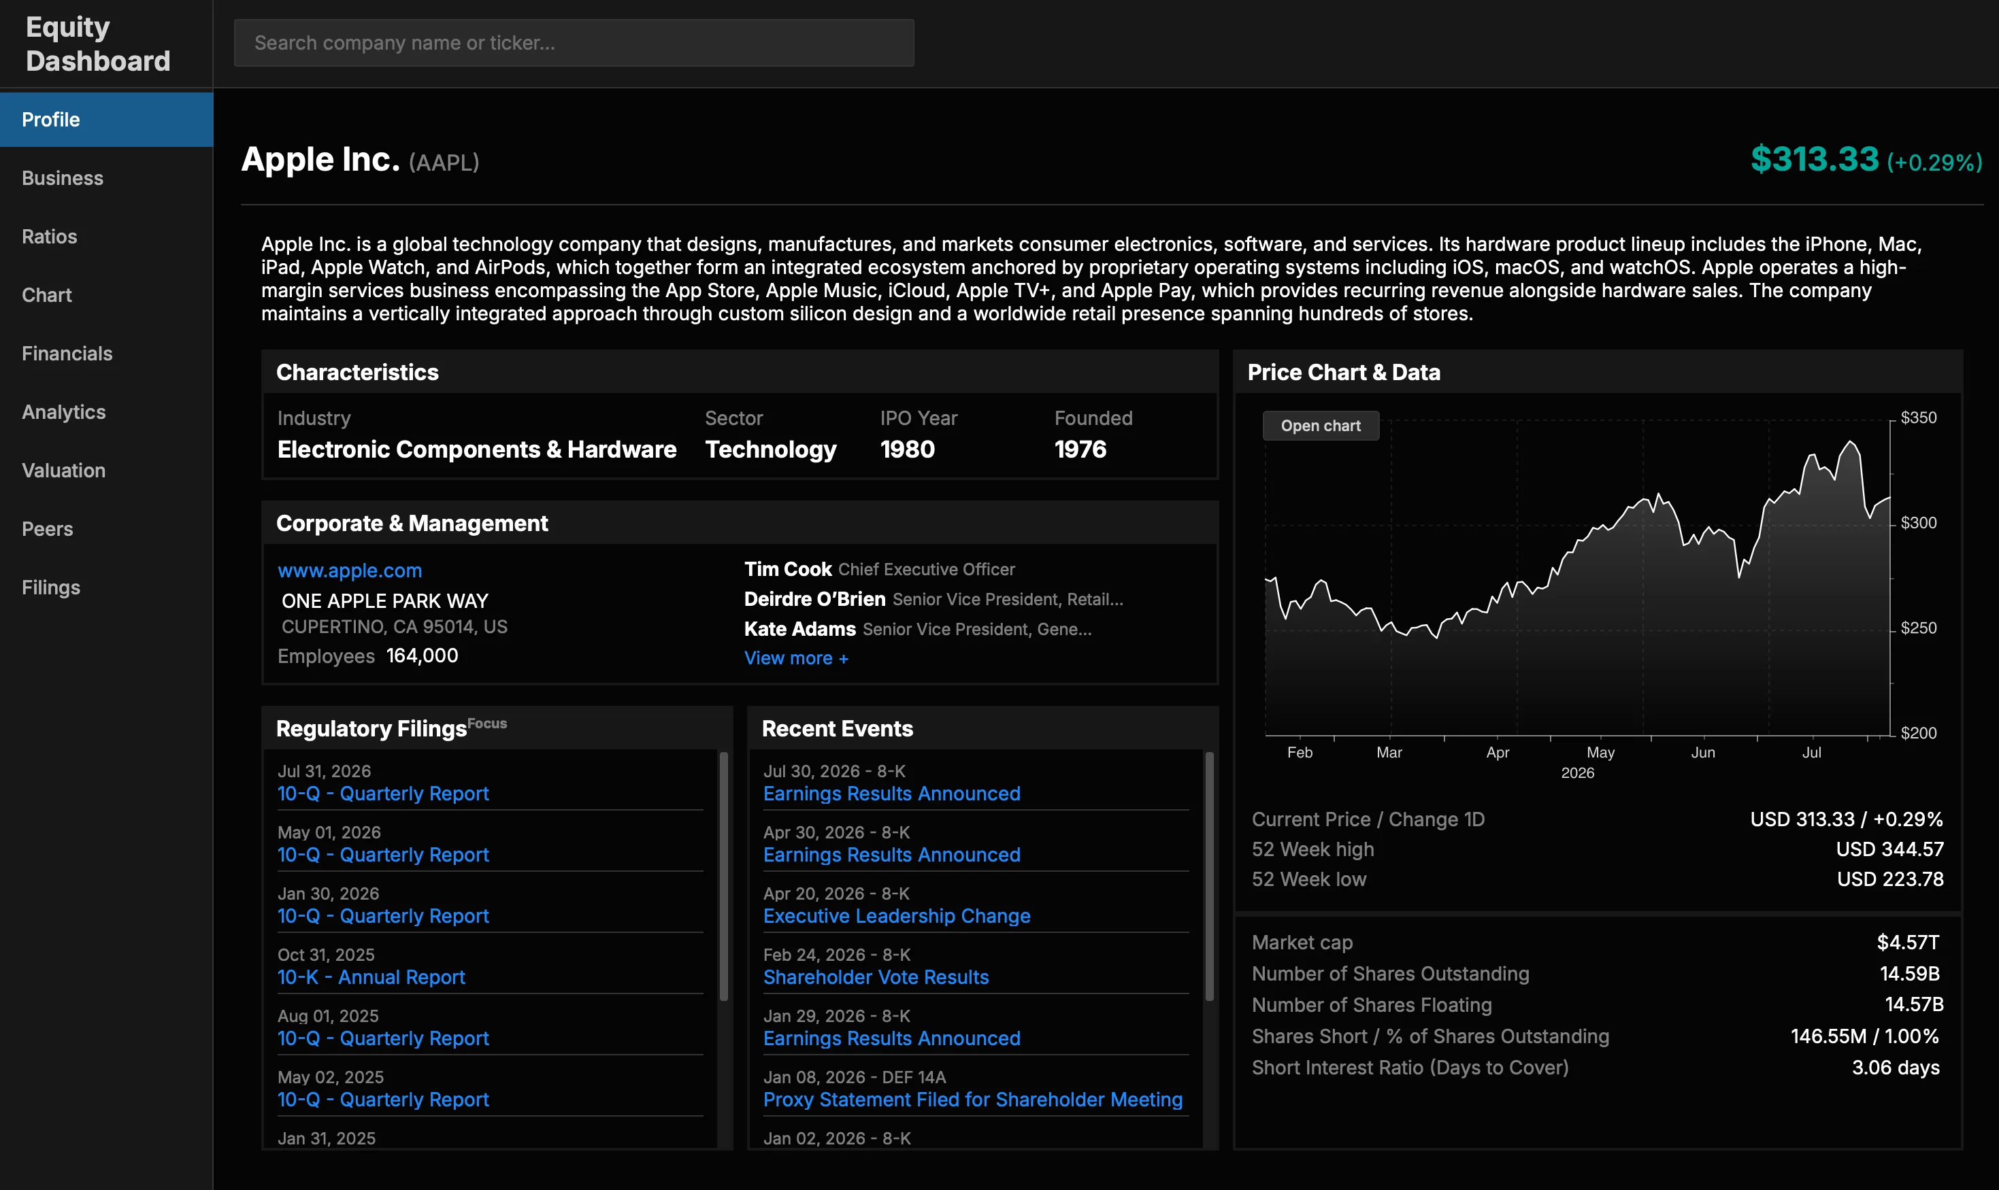Click the current price value USD 313.33 / +0.29%
The width and height of the screenshot is (1999, 1190).
pos(1846,819)
